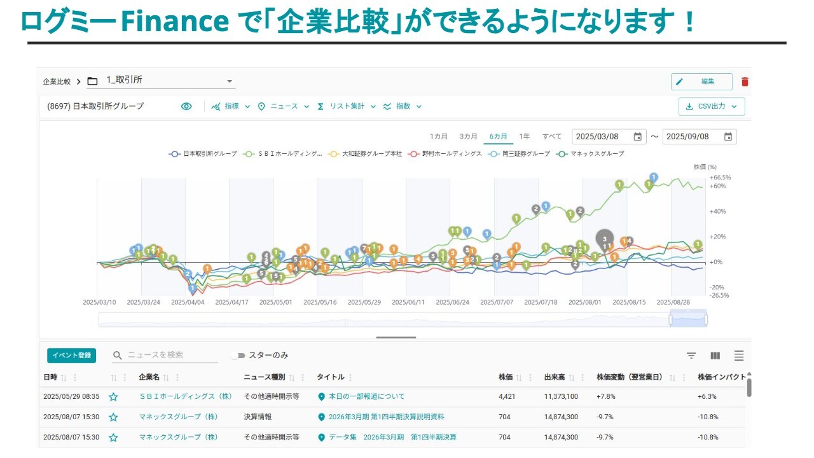The height and width of the screenshot is (458, 814).
Task: Open the table filter icon
Action: 691,356
